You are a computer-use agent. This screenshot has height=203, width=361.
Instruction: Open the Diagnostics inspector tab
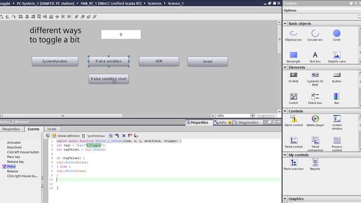click(x=248, y=122)
